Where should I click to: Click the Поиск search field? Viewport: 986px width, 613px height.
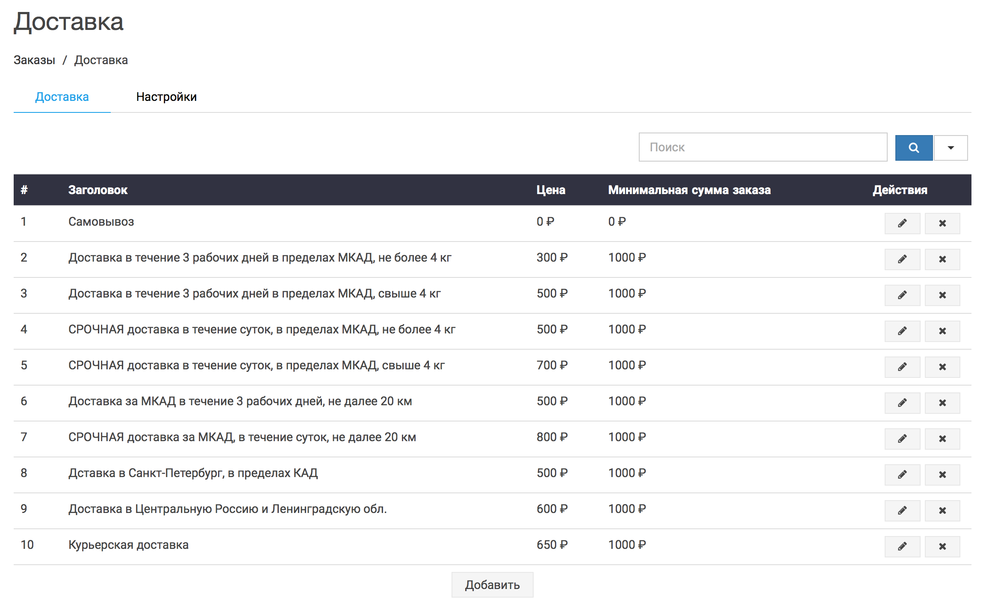[x=762, y=147]
